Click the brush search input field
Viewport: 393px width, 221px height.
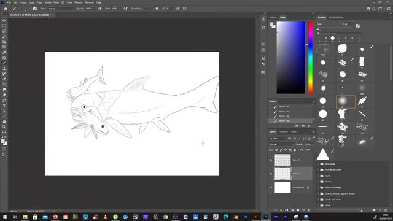(x=341, y=33)
